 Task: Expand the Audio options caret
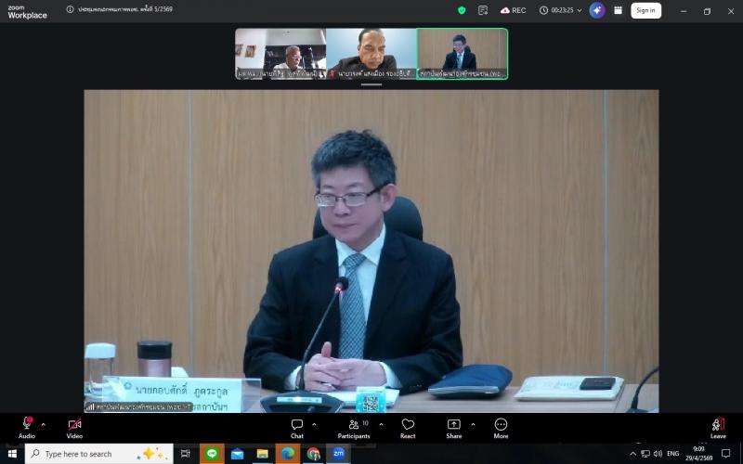[44, 424]
